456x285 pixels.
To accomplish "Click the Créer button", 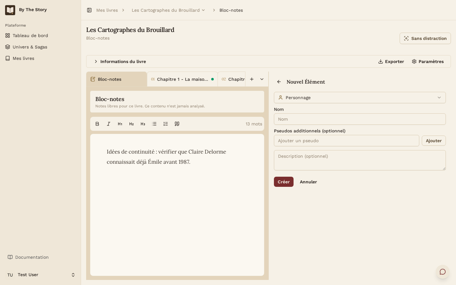I will 284,182.
